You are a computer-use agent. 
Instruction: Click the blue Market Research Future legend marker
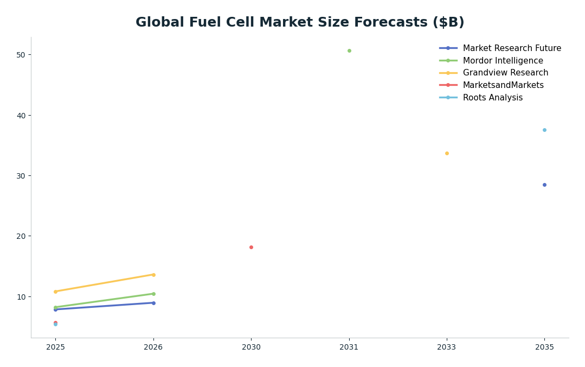[x=448, y=48]
